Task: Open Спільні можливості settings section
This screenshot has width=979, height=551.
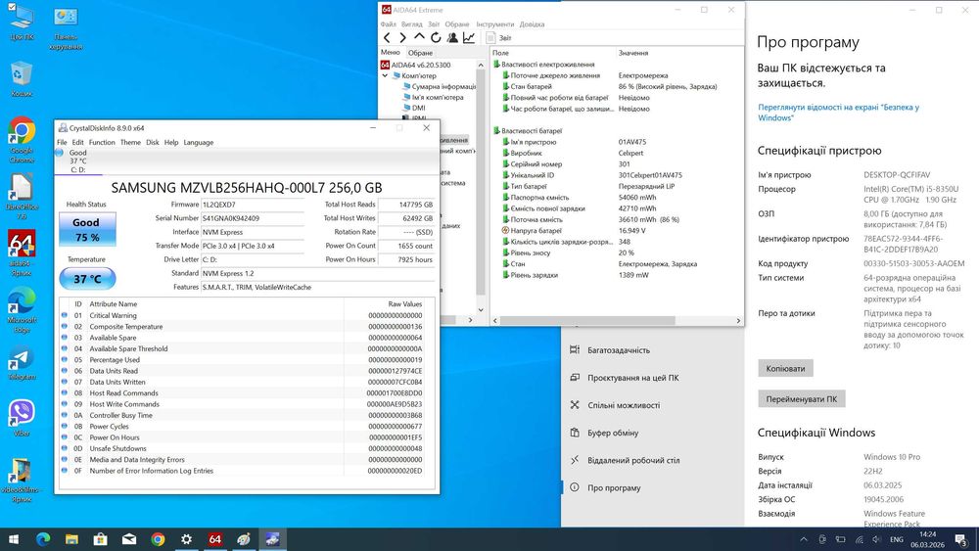Action: coord(652,405)
